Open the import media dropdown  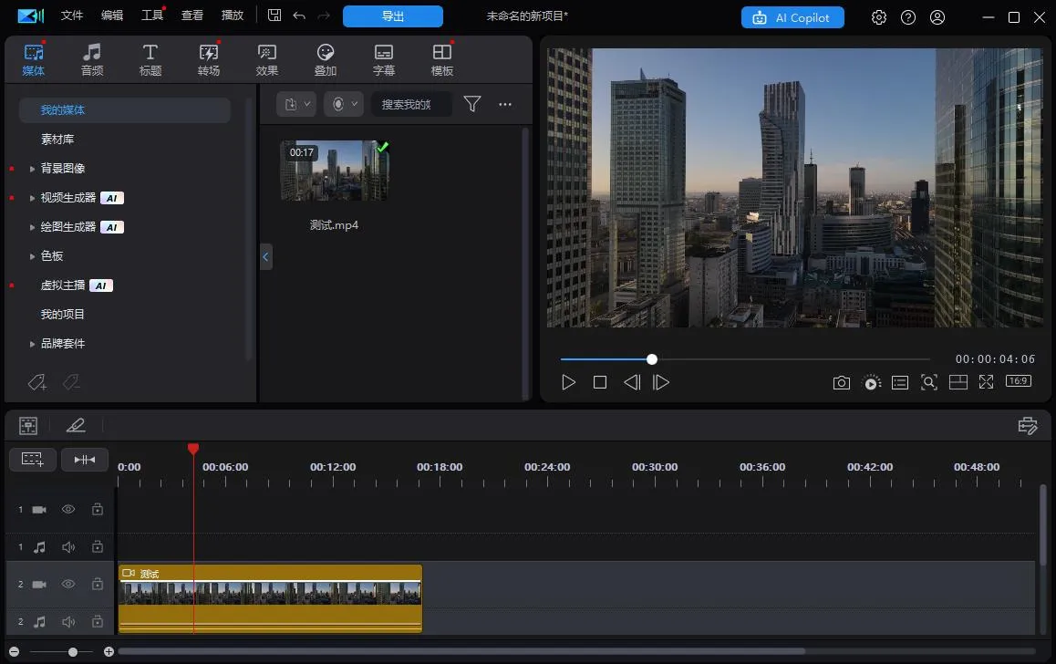click(x=296, y=105)
